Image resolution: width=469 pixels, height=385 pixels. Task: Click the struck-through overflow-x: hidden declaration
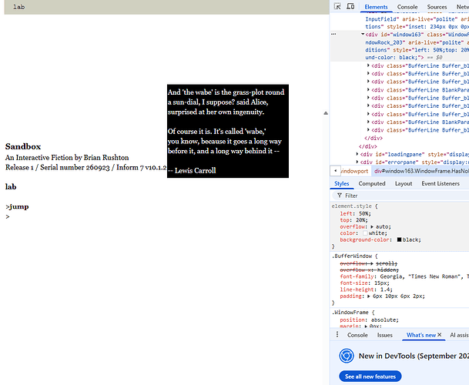pyautogui.click(x=370, y=269)
